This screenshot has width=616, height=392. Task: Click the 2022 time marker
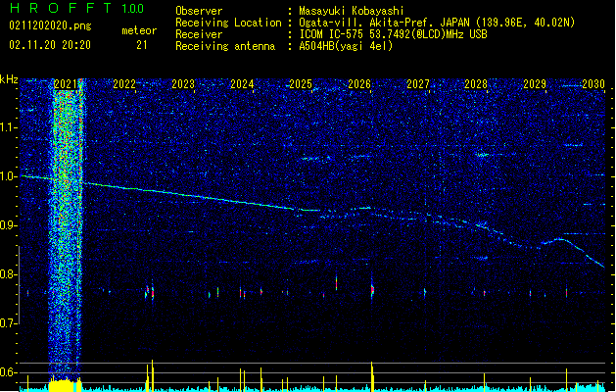124,84
